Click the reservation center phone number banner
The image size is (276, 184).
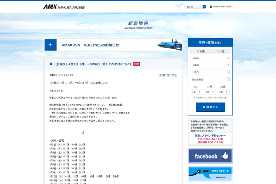(x=211, y=132)
